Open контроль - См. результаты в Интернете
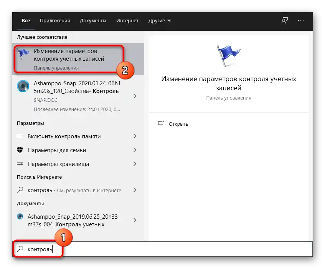The image size is (325, 269). (78, 190)
